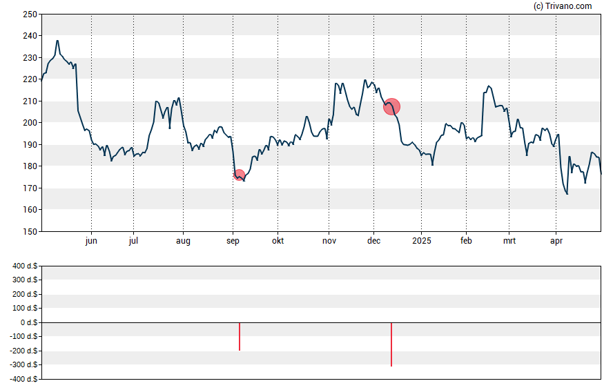This screenshot has width=613, height=390.
Task: Click the '400 d.$' axis label
Action: click(x=25, y=266)
